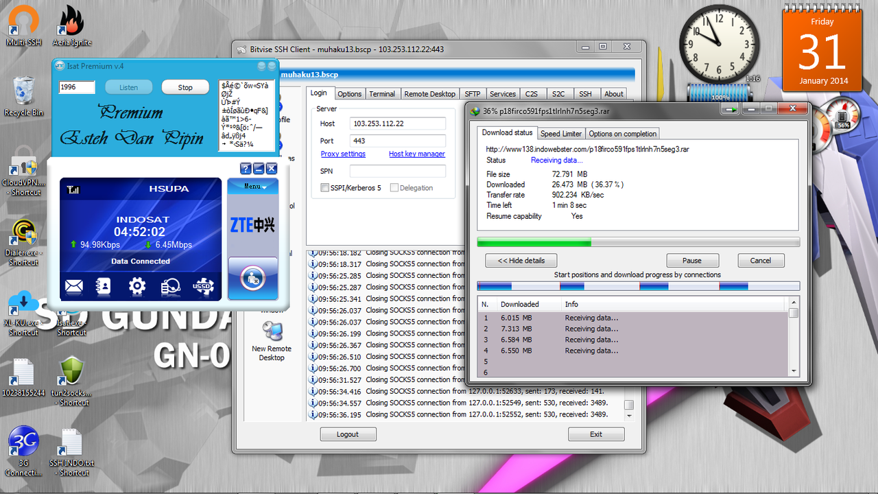Click the orange calendar gadget
Image resolution: width=878 pixels, height=494 pixels.
pos(823,48)
